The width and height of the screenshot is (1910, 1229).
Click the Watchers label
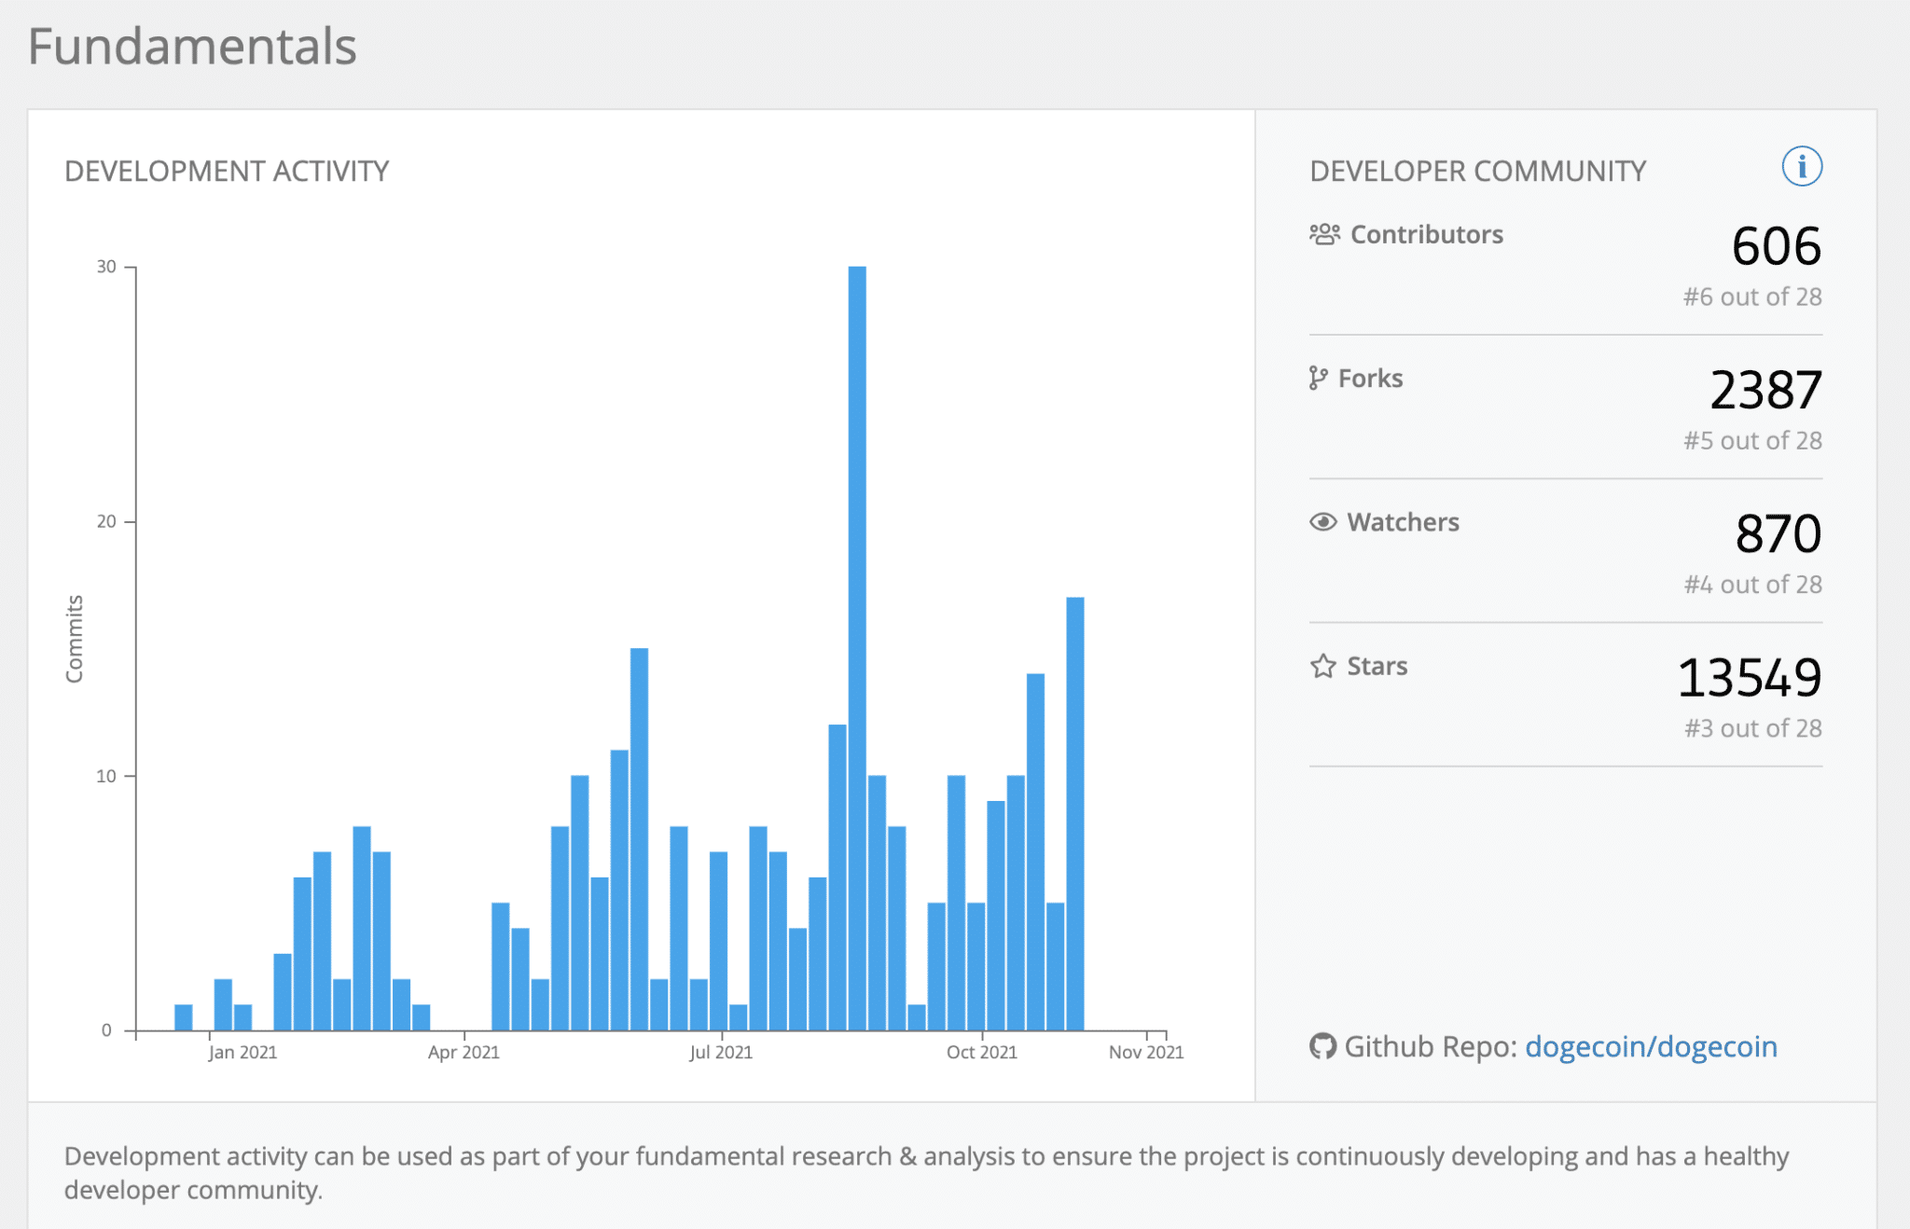(x=1403, y=521)
